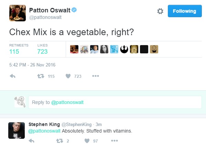View the 723 likes count

42,51
